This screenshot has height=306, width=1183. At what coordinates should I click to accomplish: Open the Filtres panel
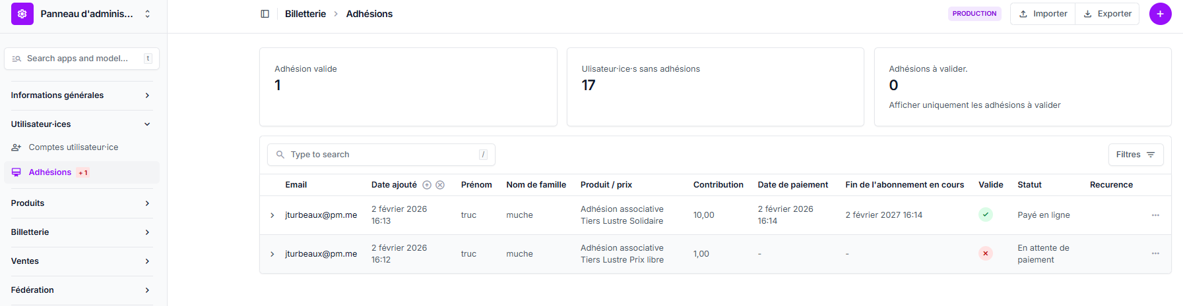[1135, 155]
